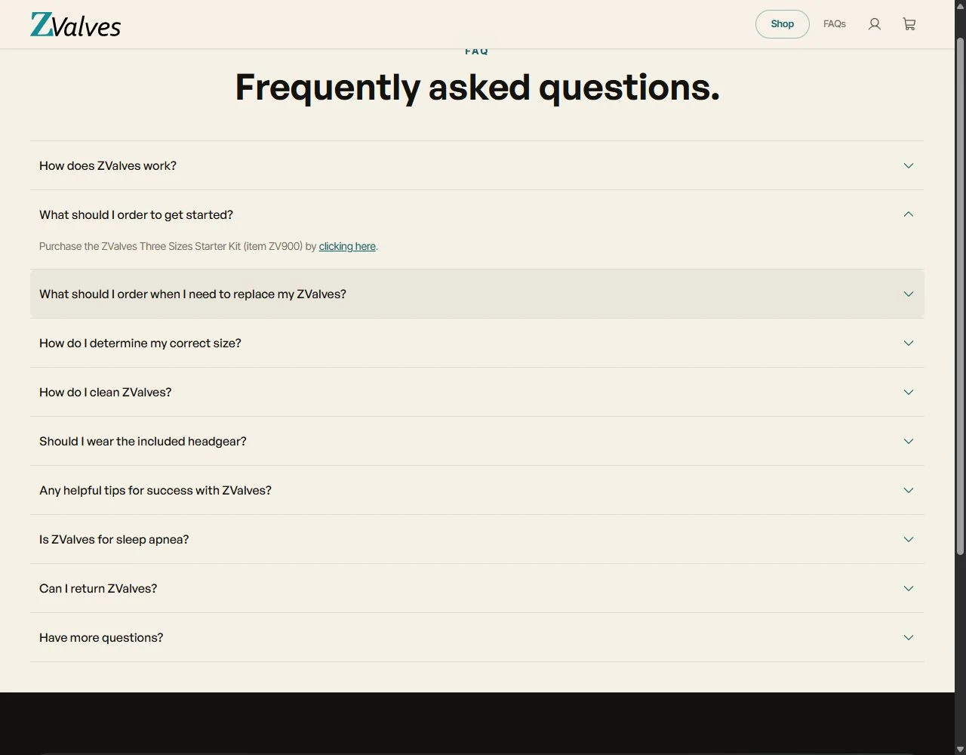Click the scrollbar up arrow
This screenshot has height=755, width=966.
pos(960,6)
